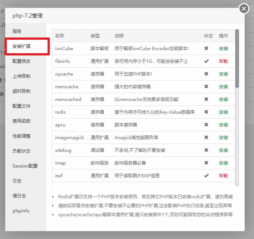
Task: Select the 安装扩展 sidebar tab
Action: click(x=22, y=46)
